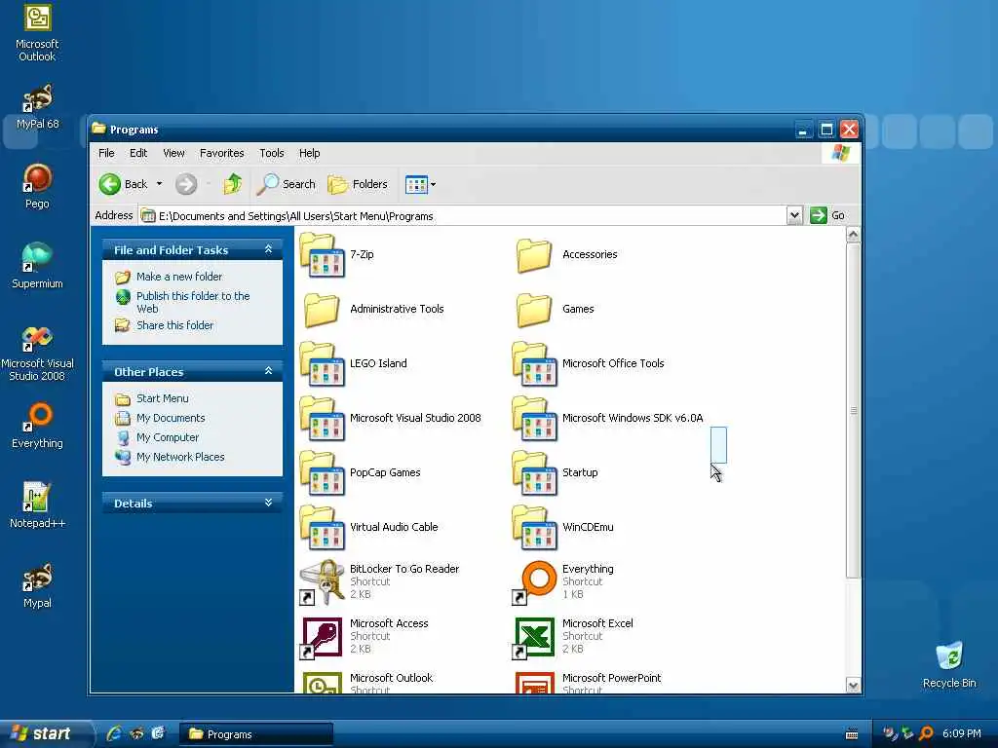998x748 pixels.
Task: Expand the Address bar dropdown
Action: coord(793,215)
